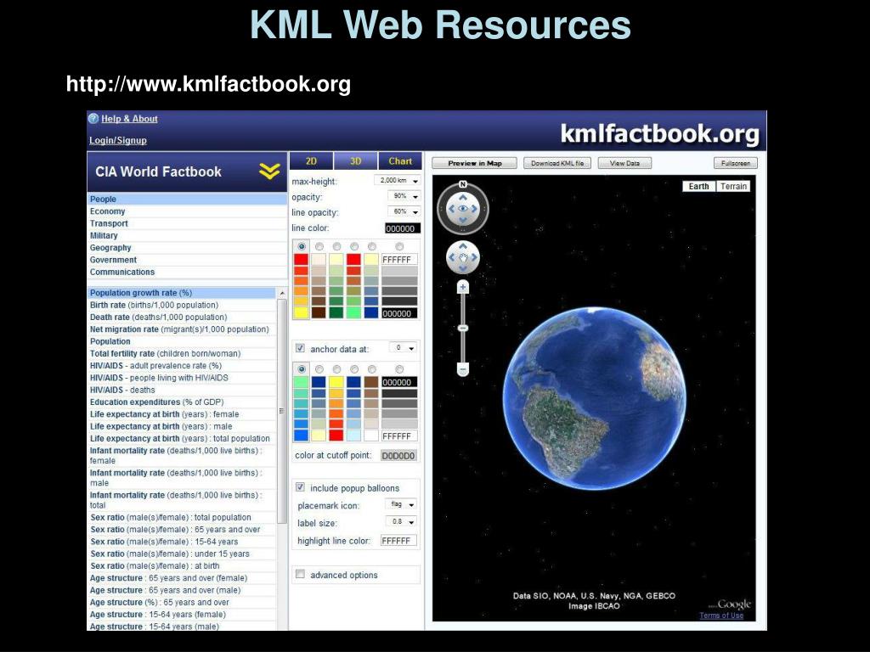Open the line opacity 60% dropdown

pyautogui.click(x=404, y=211)
